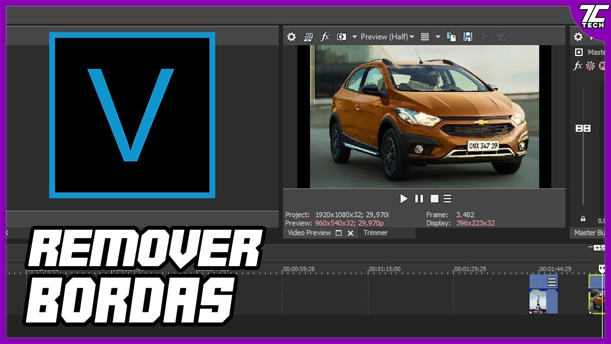Play the video preview

(404, 199)
